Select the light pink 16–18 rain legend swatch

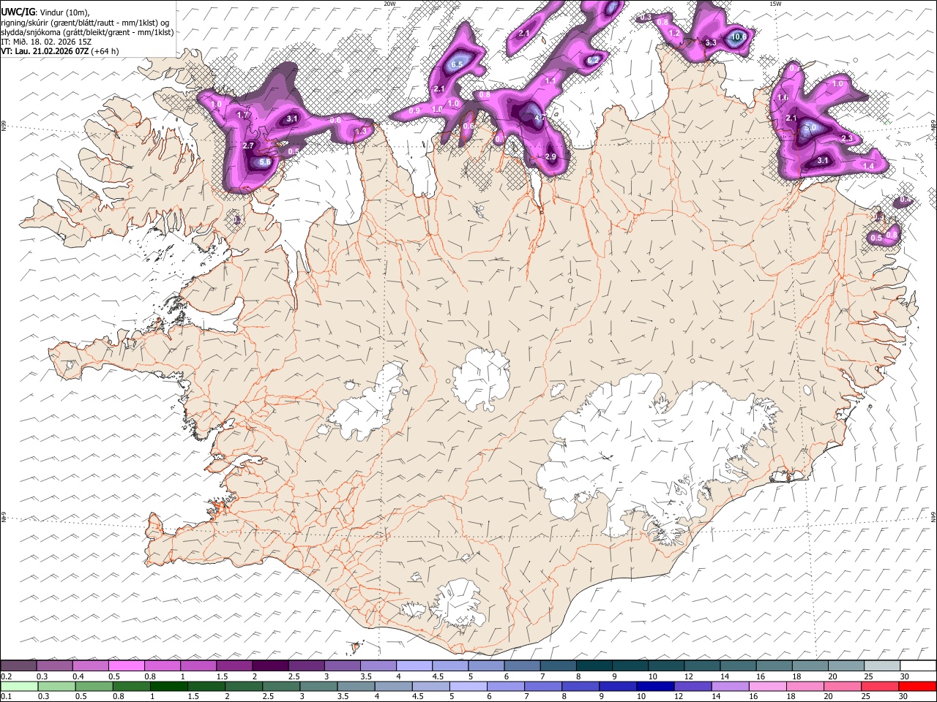[x=767, y=686]
